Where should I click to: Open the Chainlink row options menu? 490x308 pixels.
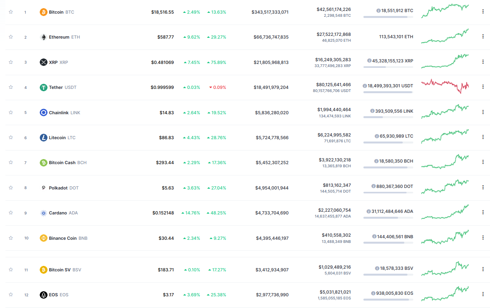point(483,112)
